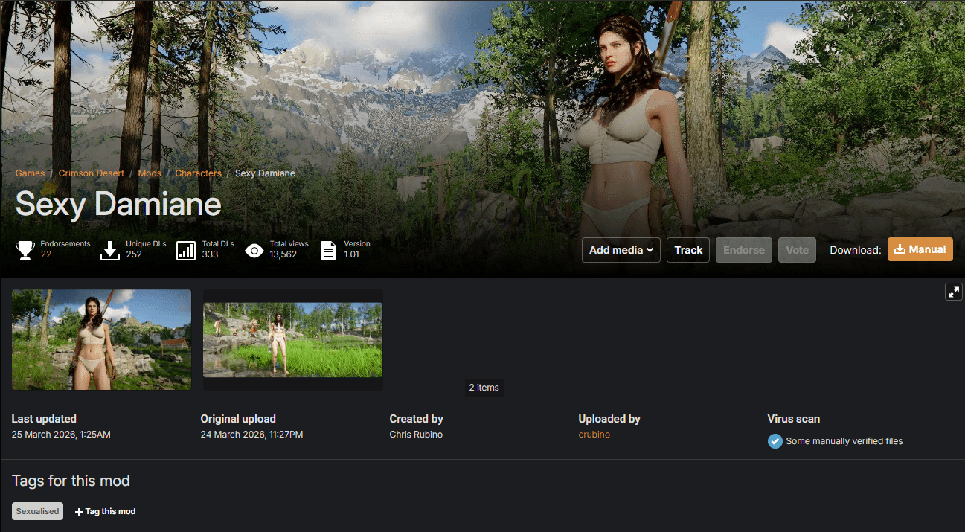Open the crubino uploader profile
Screen dimensions: 965x532
(594, 435)
